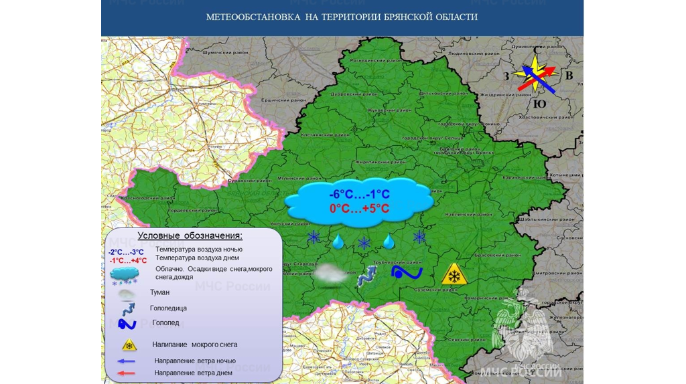The height and width of the screenshot is (384, 686).
Task: Click the legend yellow triangle for wet snow
Action: pos(129,345)
